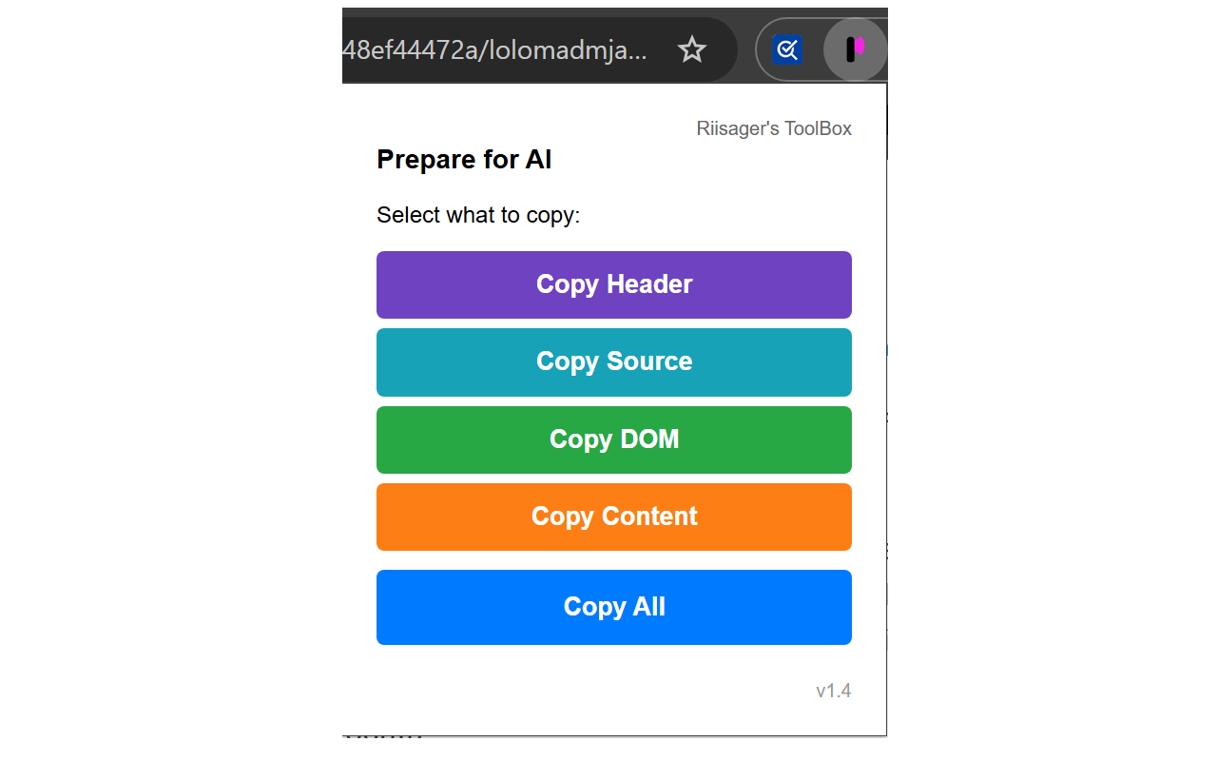Click the 'Select what to copy:' text
The image size is (1217, 761).
[478, 215]
